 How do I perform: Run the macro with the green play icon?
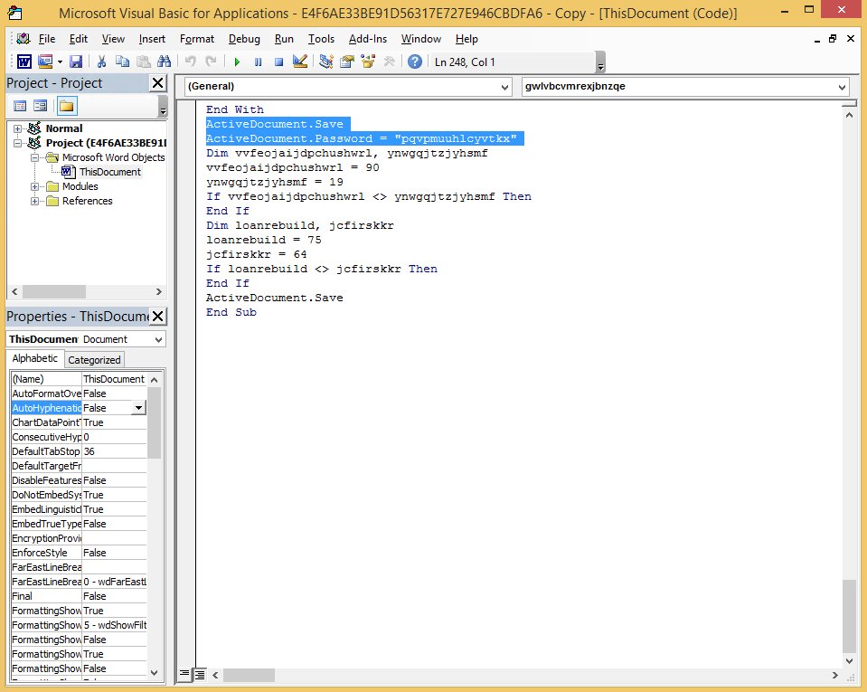pyautogui.click(x=237, y=62)
